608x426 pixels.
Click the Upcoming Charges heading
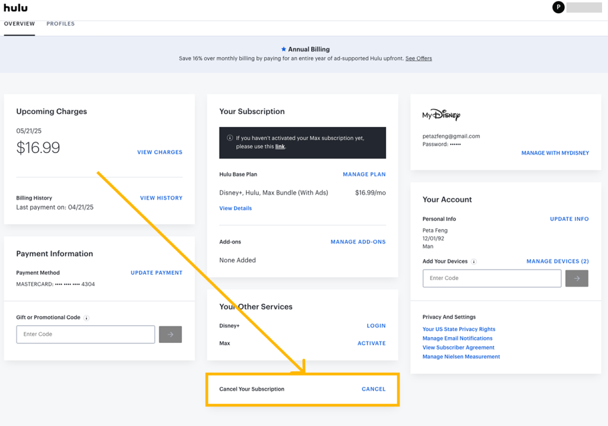[x=52, y=112]
